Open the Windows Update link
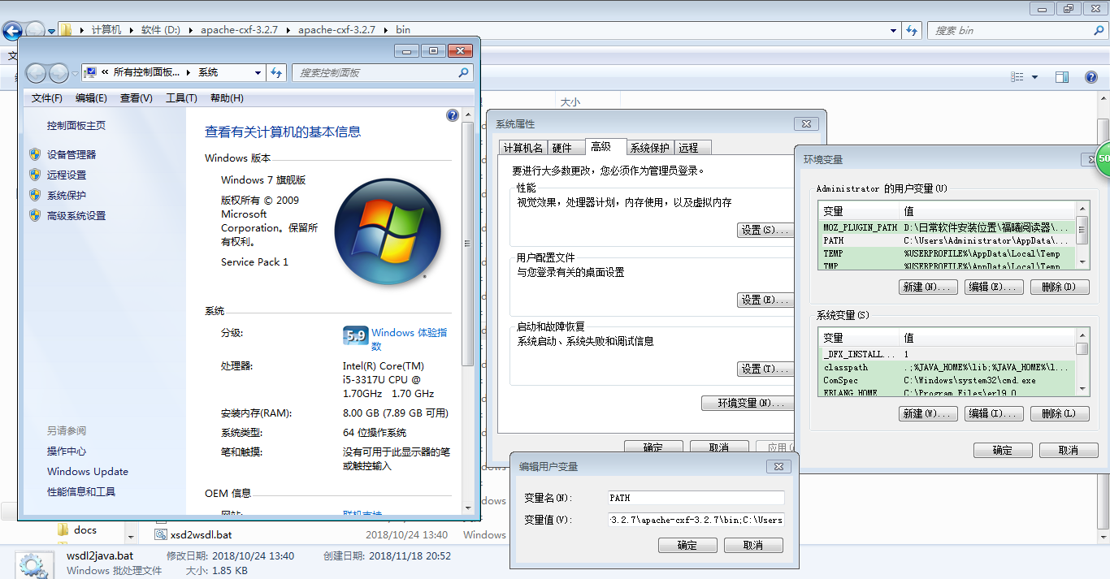The image size is (1110, 579). coord(88,472)
